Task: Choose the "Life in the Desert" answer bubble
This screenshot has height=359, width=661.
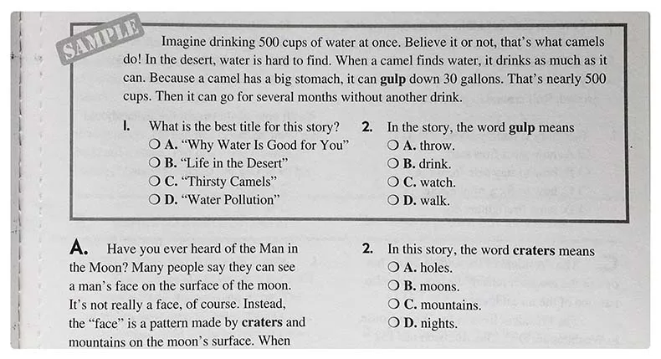Action: click(x=154, y=163)
